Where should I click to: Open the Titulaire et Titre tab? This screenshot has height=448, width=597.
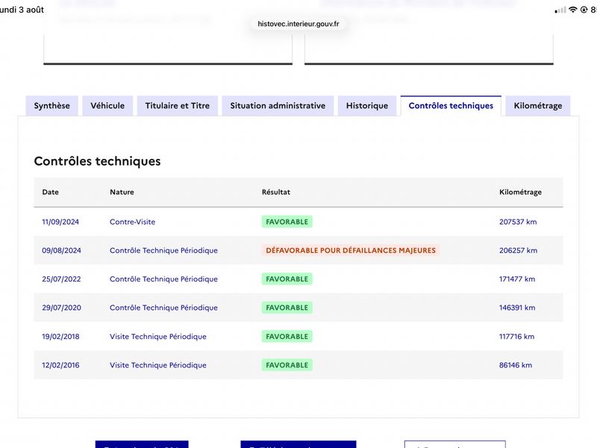pyautogui.click(x=178, y=105)
